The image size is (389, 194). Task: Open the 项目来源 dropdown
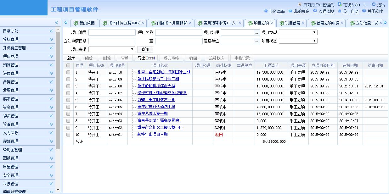click(112, 49)
